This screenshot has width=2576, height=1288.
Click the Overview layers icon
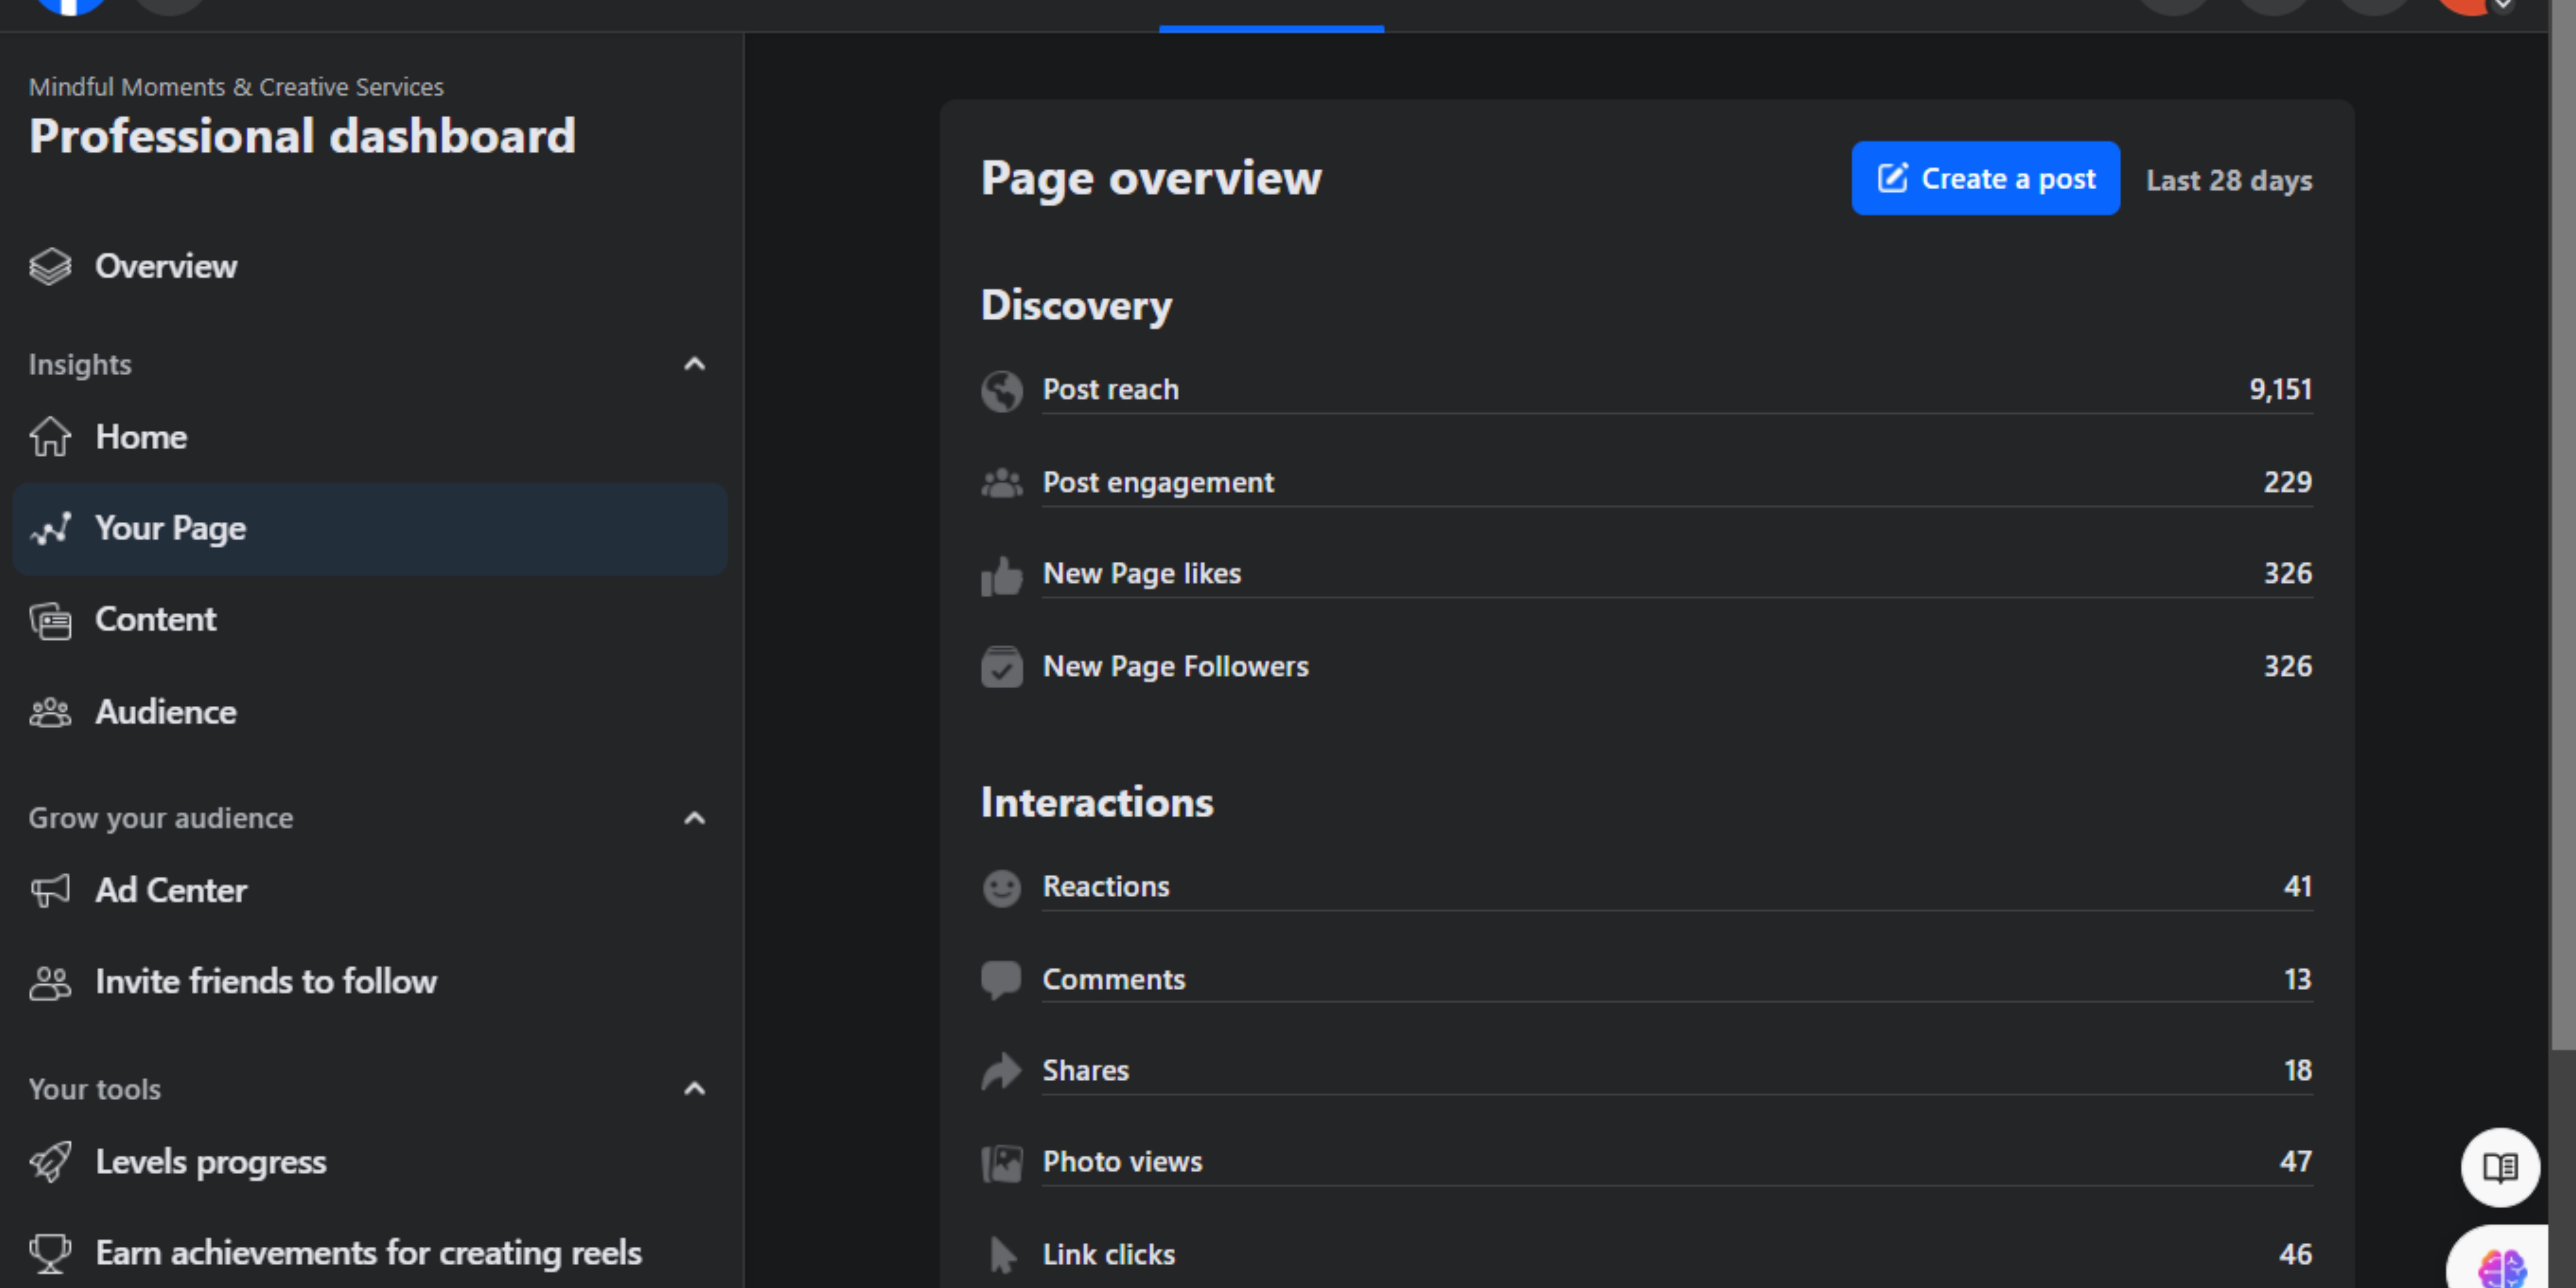(50, 266)
